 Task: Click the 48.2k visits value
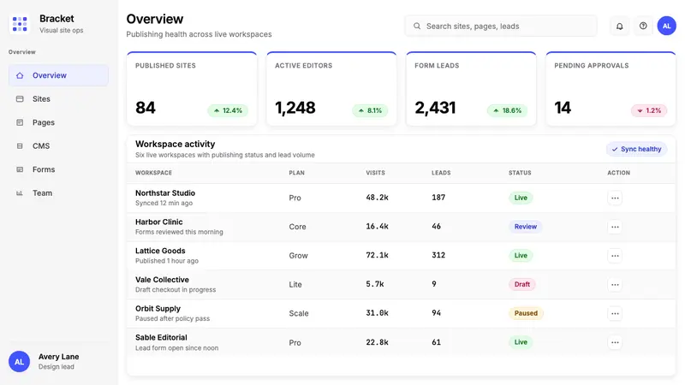[x=377, y=198]
